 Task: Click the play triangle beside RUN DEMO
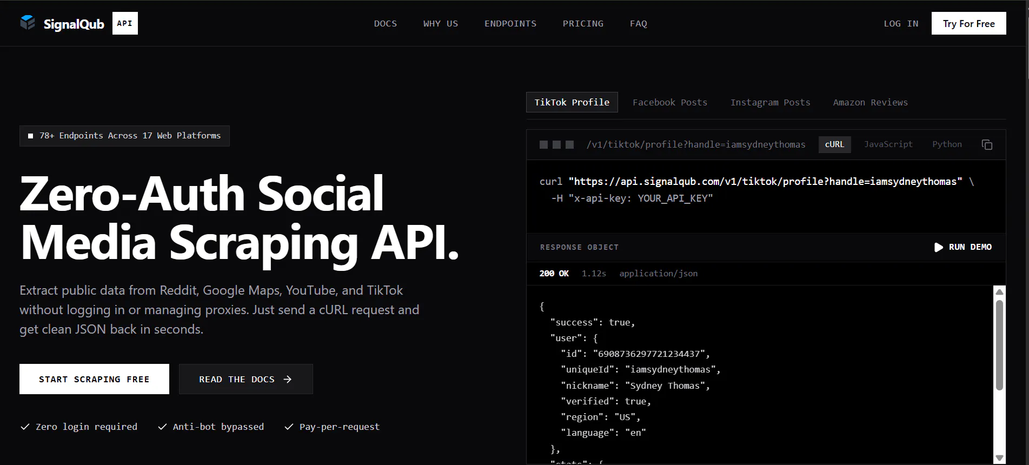[938, 247]
